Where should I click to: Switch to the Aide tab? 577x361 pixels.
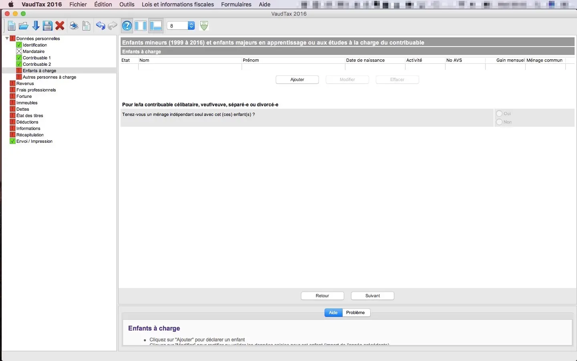(x=333, y=312)
